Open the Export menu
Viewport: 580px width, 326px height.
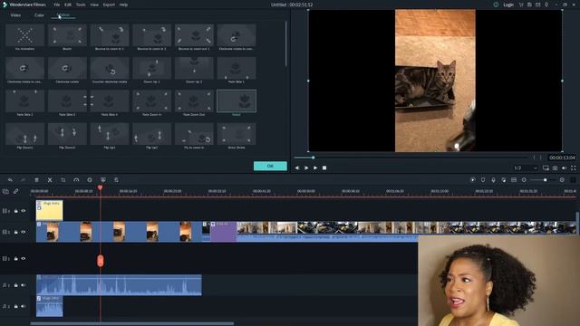(109, 5)
